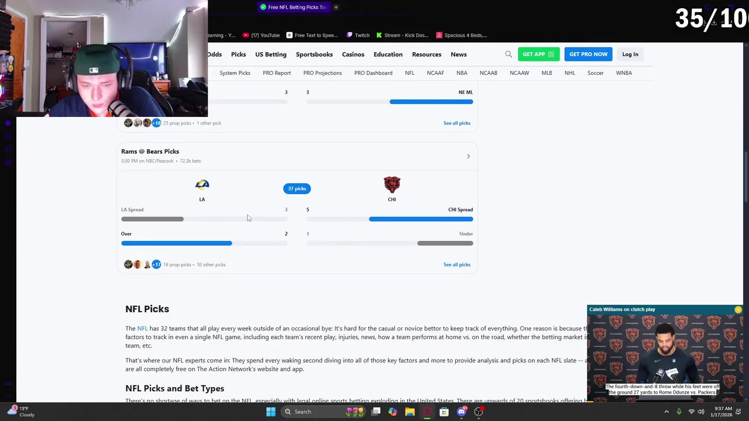Viewport: 749px width, 421px height.
Task: Go to PRO Report sub-navigation
Action: (x=277, y=73)
